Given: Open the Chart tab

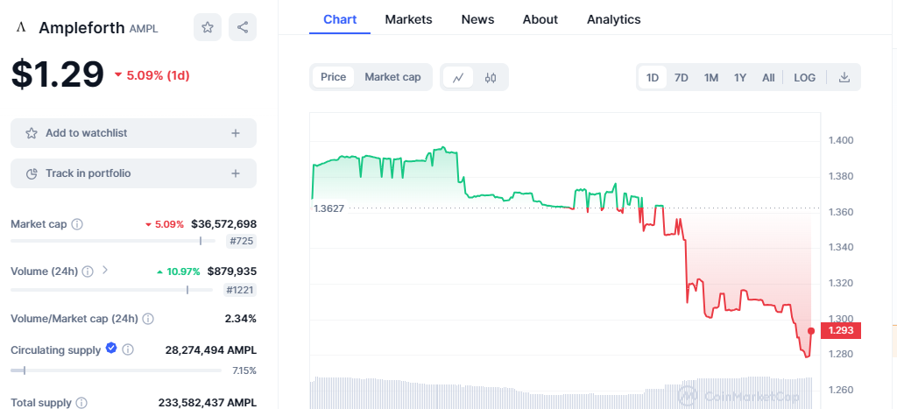Looking at the screenshot, I should 340,19.
